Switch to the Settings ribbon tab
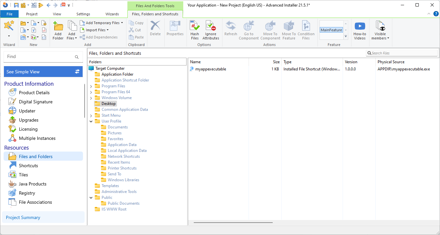Screen dimensions: 440x235 pos(83,14)
